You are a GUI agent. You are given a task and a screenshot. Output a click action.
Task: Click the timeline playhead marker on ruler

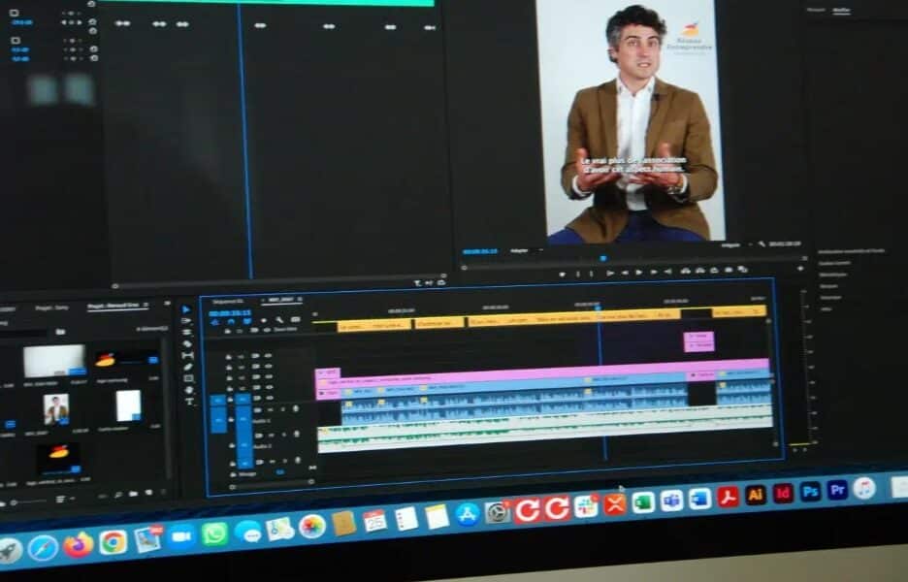(x=598, y=307)
